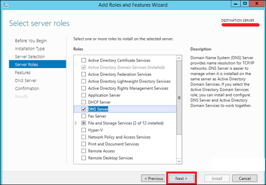Image resolution: width=266 pixels, height=185 pixels.
Task: Switch to Features step in sidebar
Action: click(23, 72)
